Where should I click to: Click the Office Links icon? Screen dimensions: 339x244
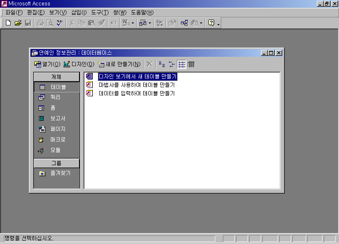(x=126, y=23)
